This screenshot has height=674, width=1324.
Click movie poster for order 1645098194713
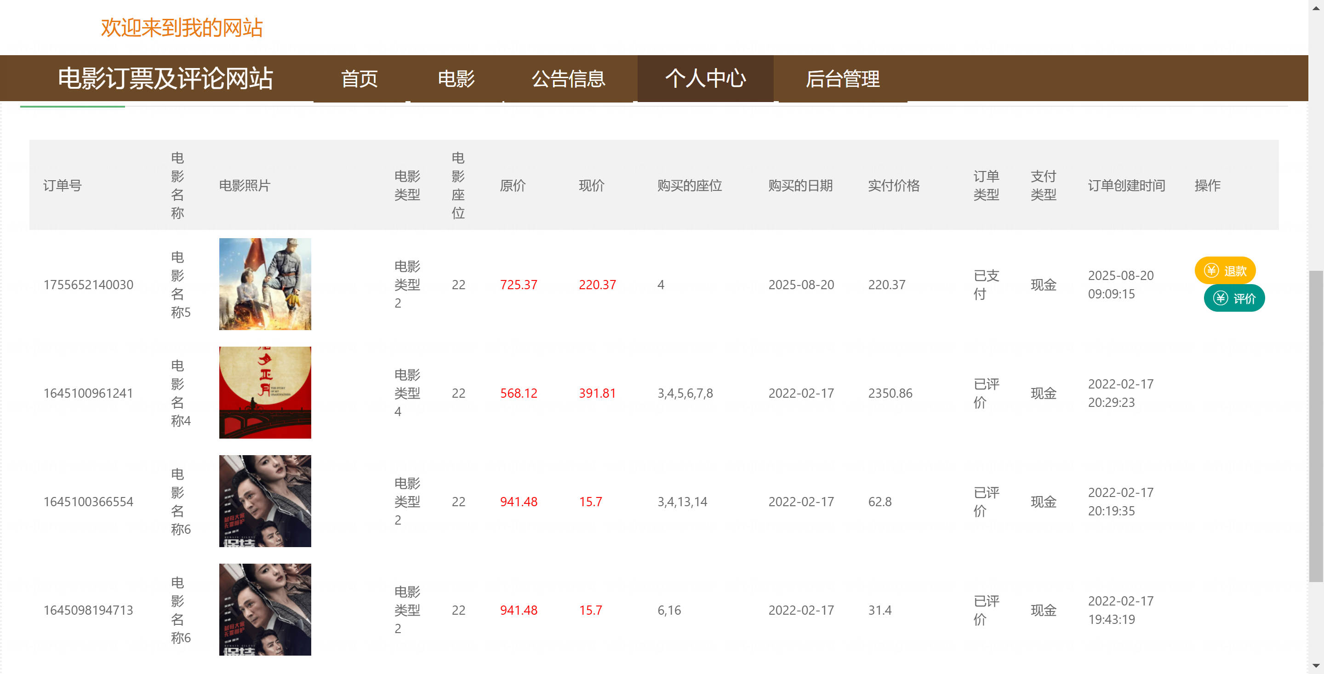(x=265, y=609)
